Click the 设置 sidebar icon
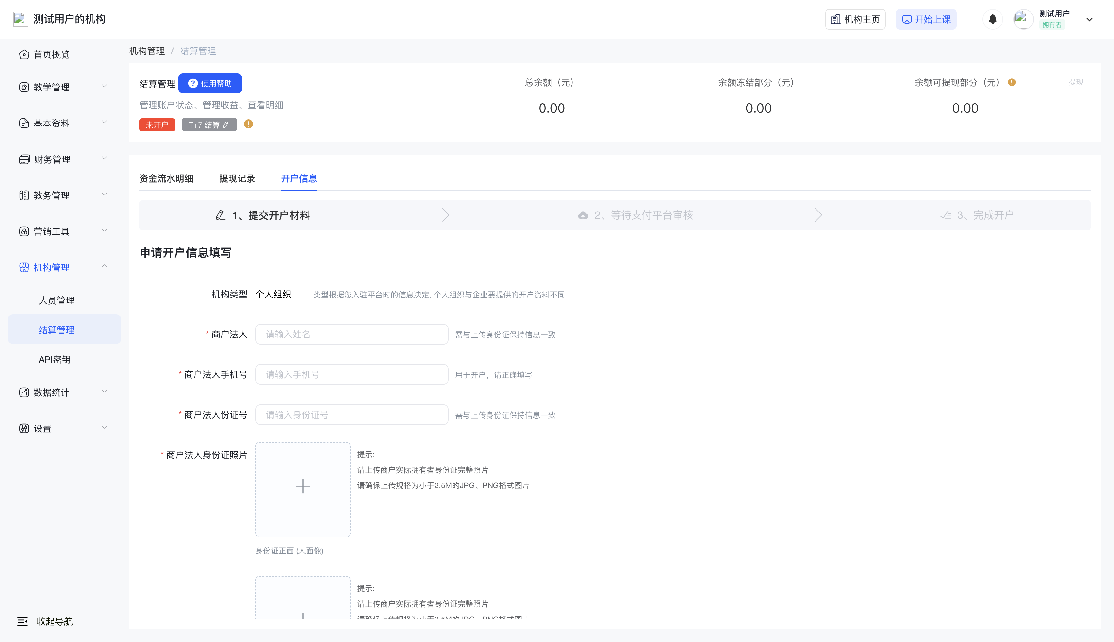Viewport: 1114px width, 642px height. 24,429
